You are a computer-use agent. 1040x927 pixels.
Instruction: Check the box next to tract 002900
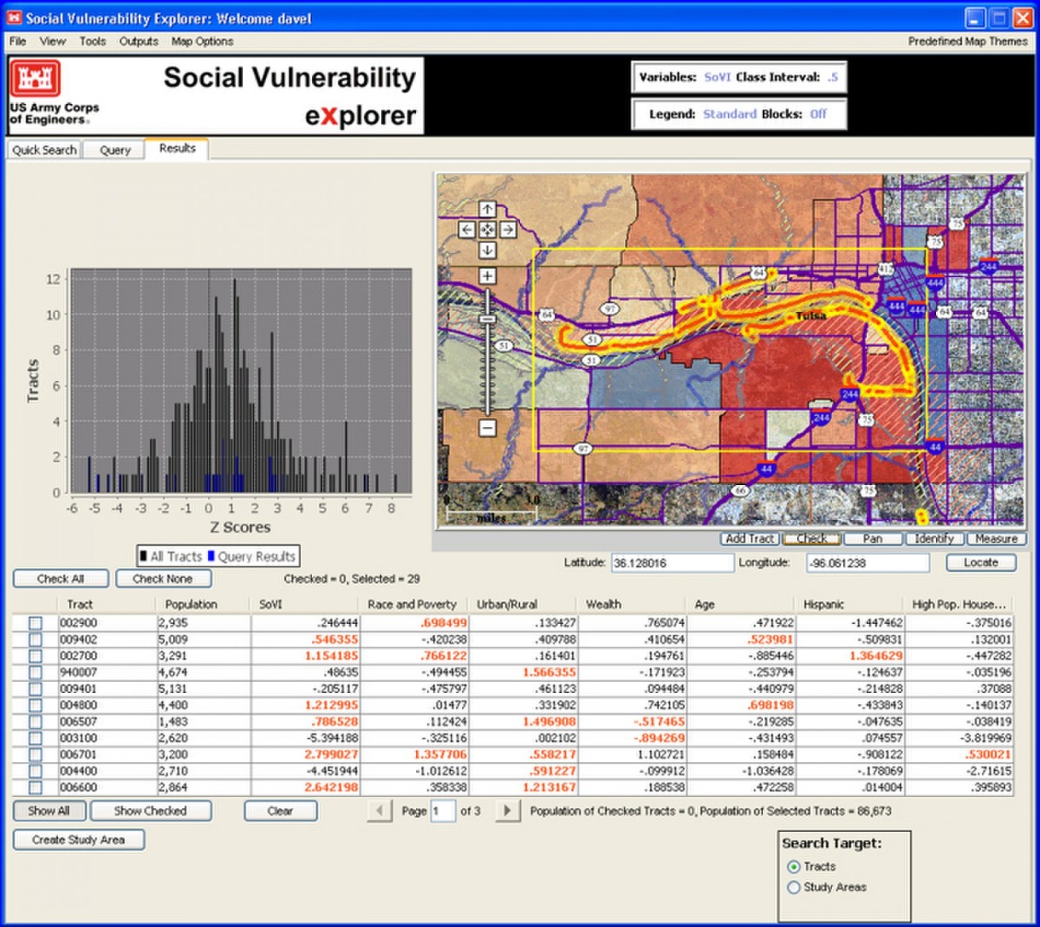point(35,622)
